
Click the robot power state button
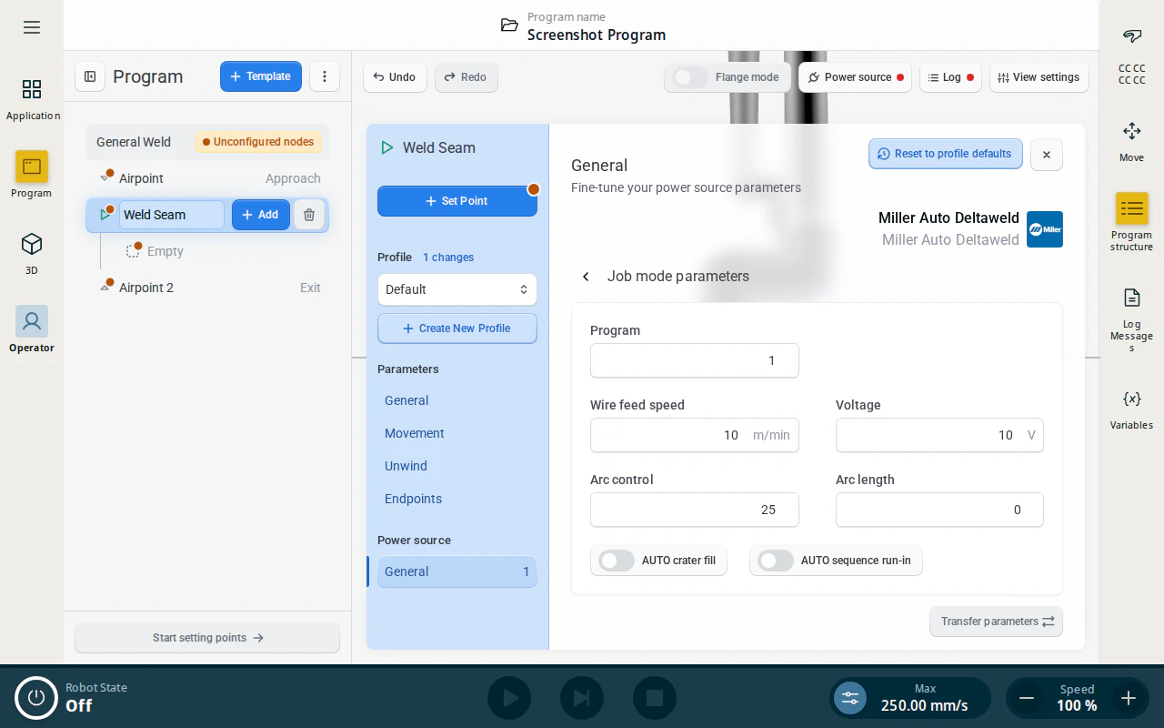[x=36, y=698]
